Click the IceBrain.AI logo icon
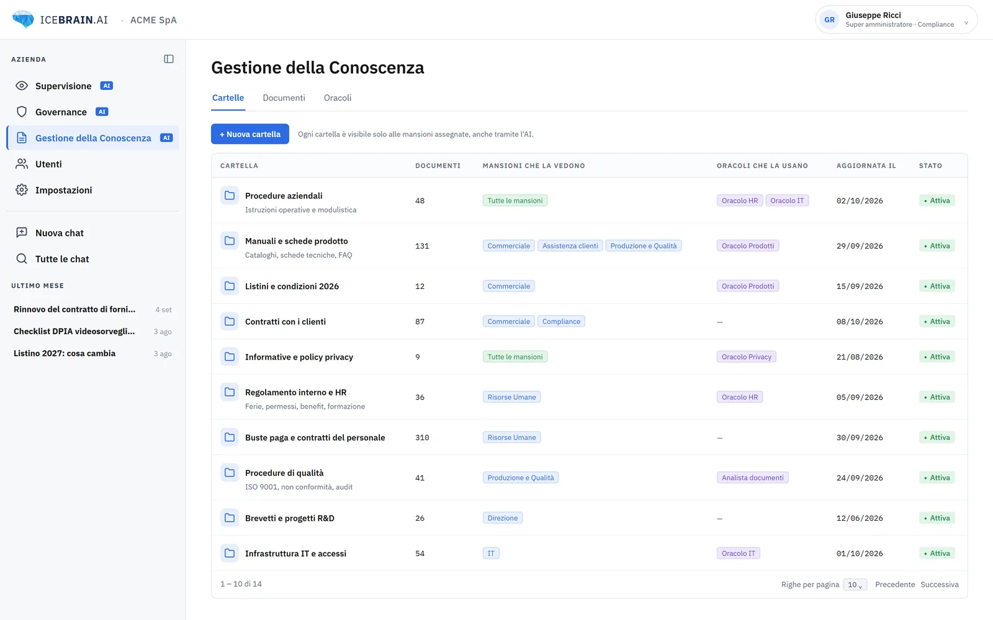This screenshot has height=620, width=993. pos(24,19)
